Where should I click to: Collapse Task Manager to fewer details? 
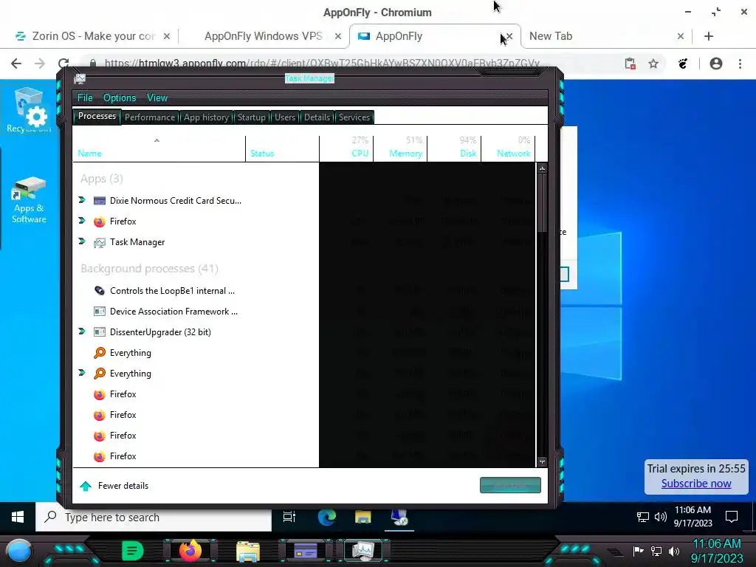tap(114, 486)
